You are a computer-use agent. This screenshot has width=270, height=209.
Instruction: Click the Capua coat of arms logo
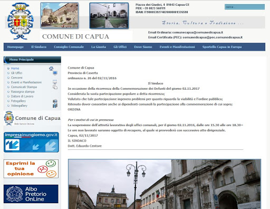tap(21, 21)
